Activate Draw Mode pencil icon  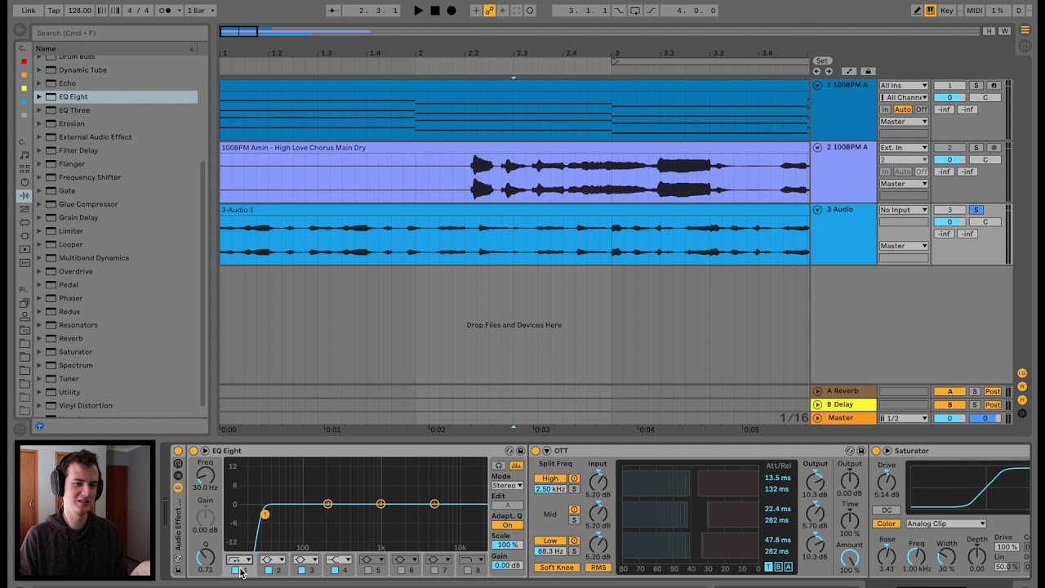917,11
